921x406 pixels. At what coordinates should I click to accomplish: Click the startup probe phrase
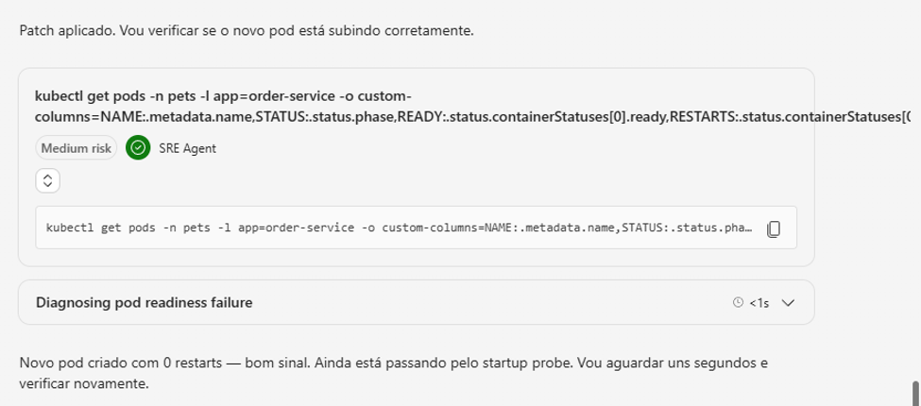[x=537, y=364]
